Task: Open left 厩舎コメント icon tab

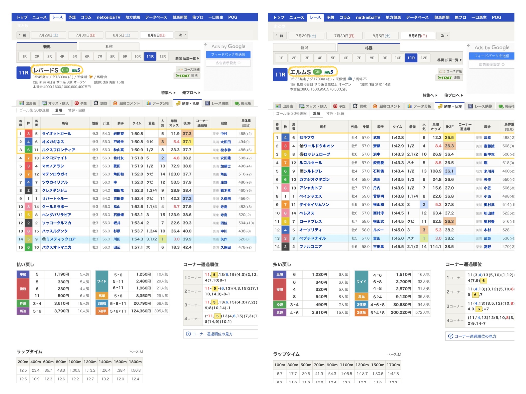Action: pos(115,103)
